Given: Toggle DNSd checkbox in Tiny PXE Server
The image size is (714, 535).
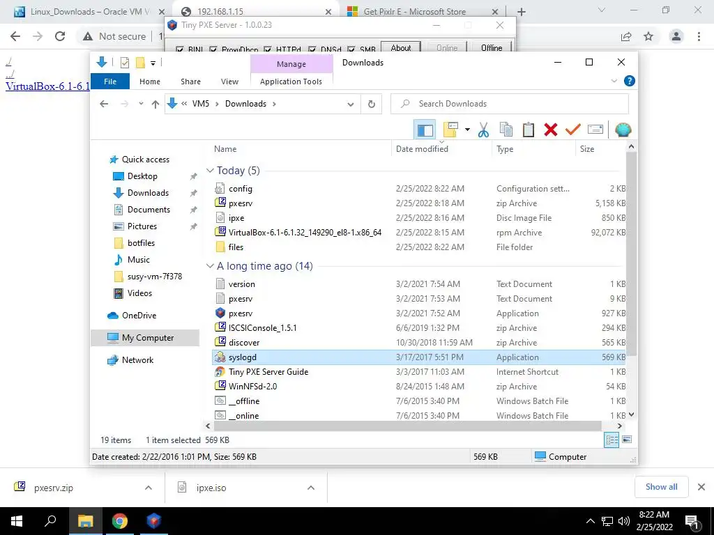Looking at the screenshot, I should [x=312, y=49].
